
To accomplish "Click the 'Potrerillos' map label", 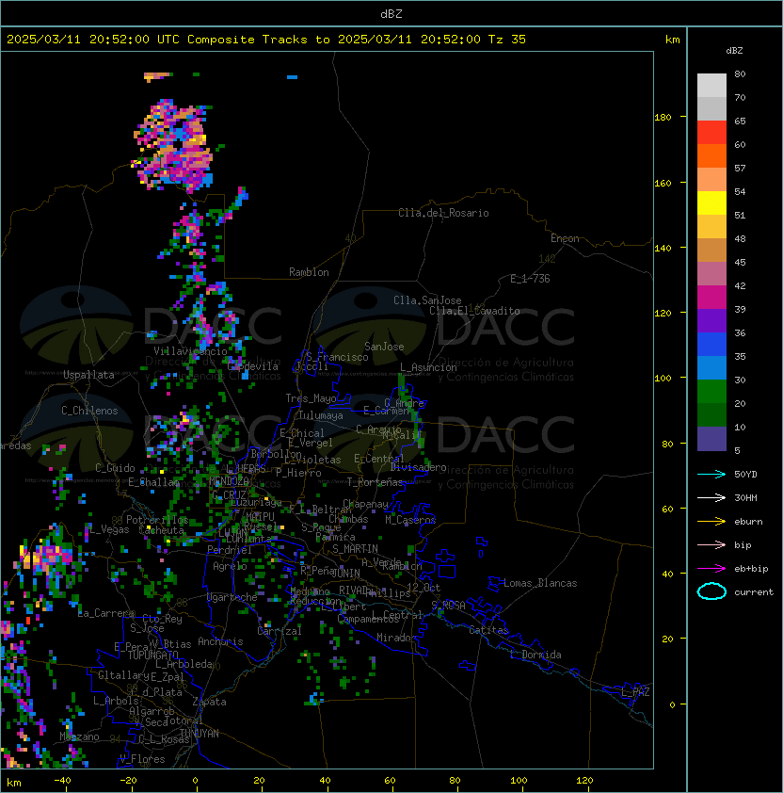I will pos(157,520).
